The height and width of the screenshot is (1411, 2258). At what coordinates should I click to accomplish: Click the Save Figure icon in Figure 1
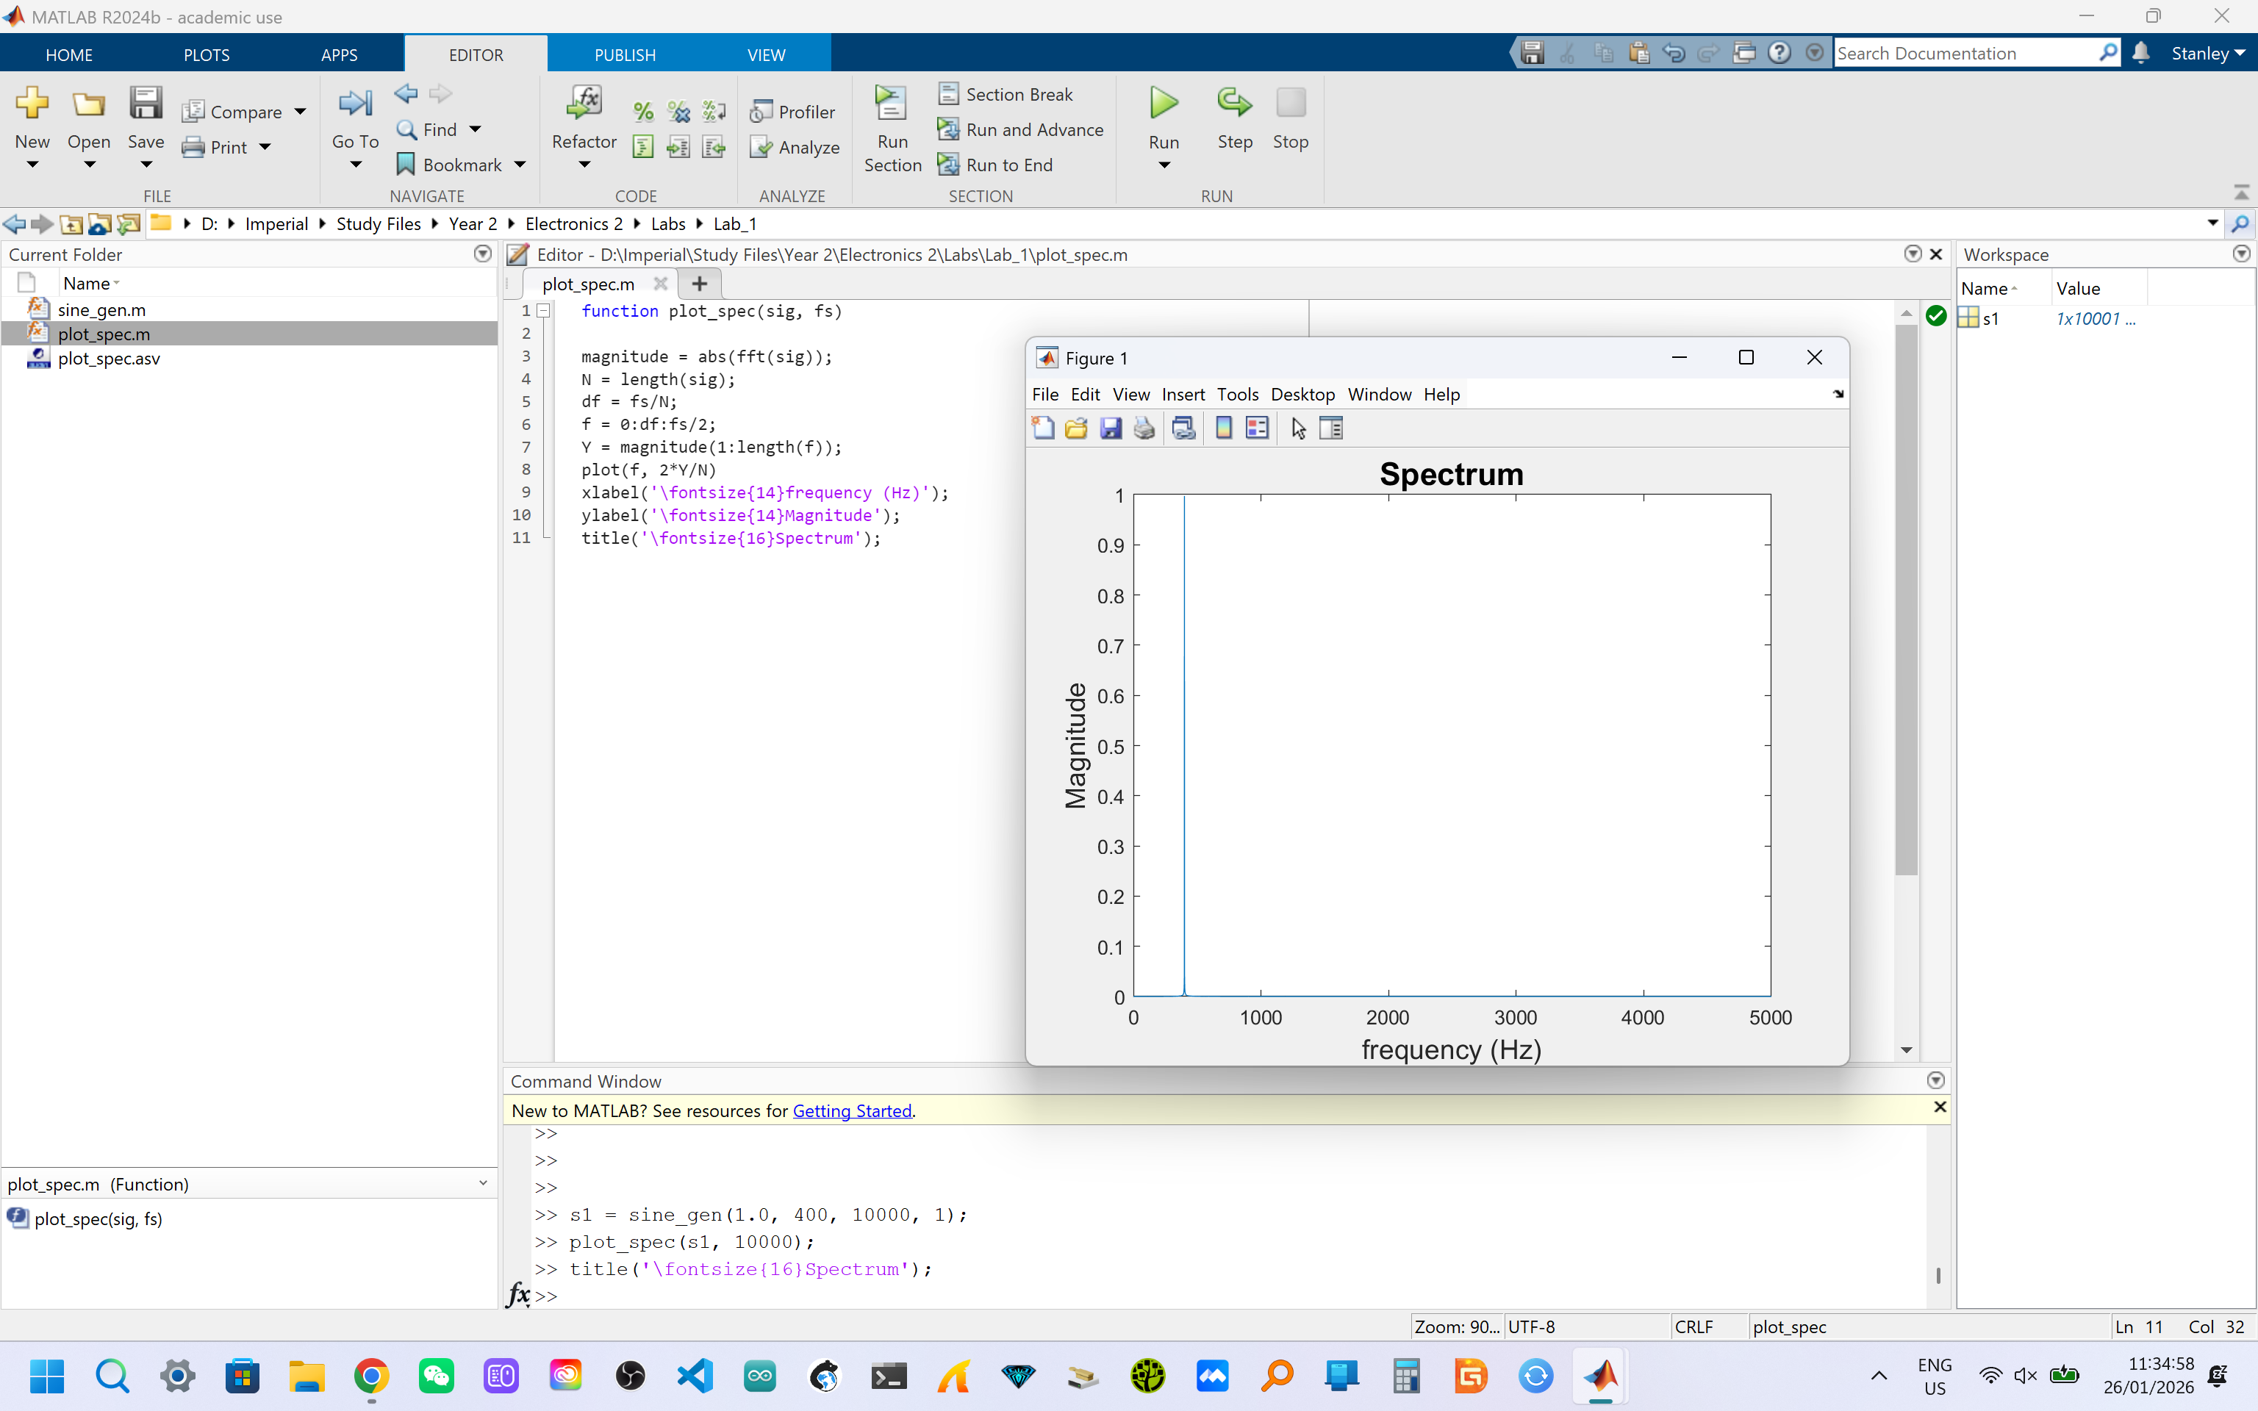point(1111,428)
